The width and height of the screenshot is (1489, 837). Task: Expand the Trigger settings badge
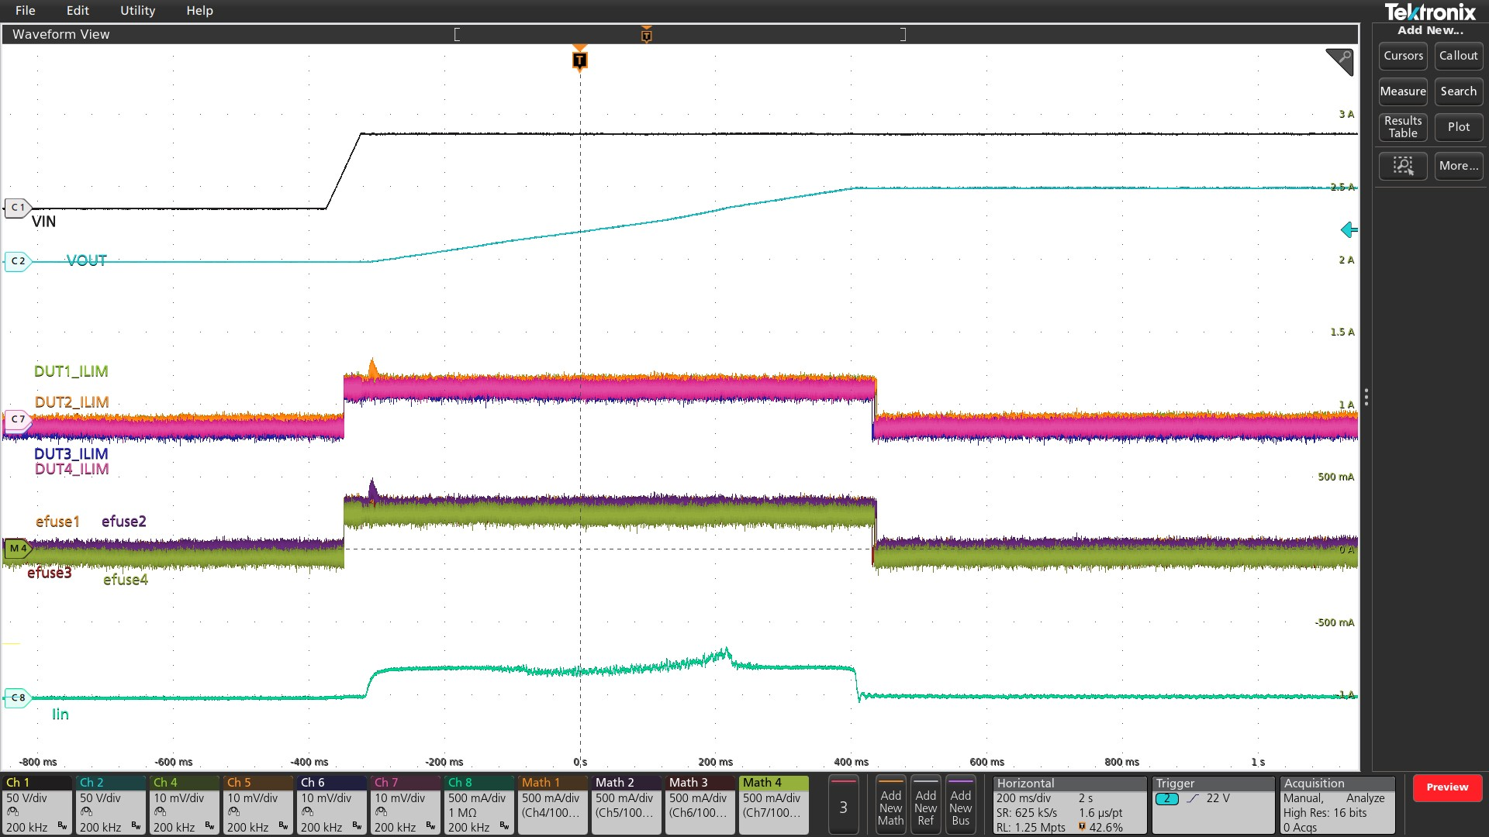[x=1212, y=804]
